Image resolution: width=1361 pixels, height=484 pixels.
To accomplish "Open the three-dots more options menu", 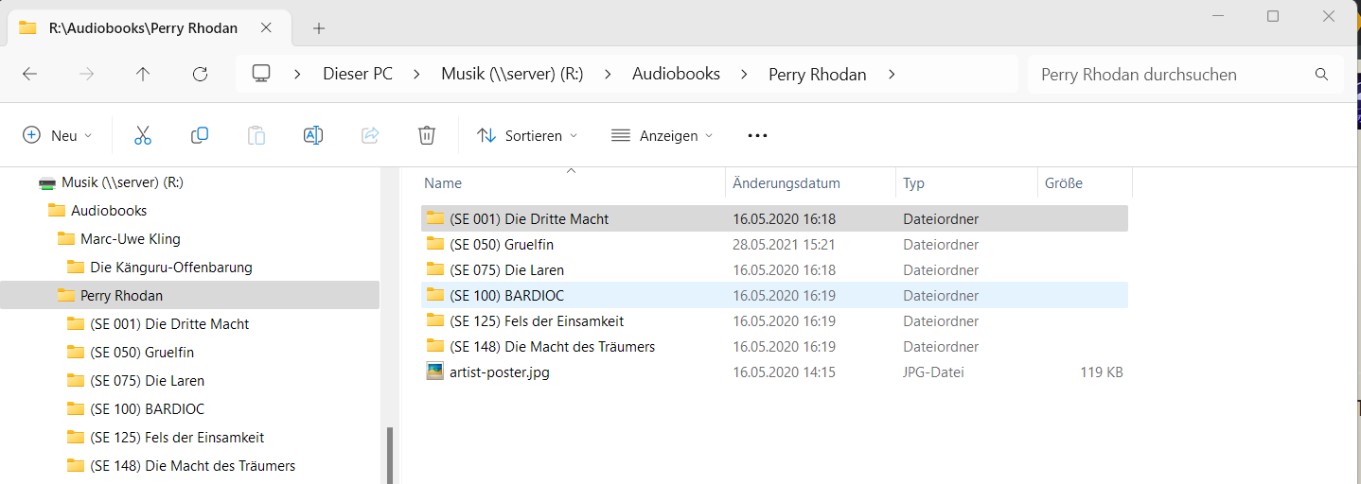I will coord(757,135).
